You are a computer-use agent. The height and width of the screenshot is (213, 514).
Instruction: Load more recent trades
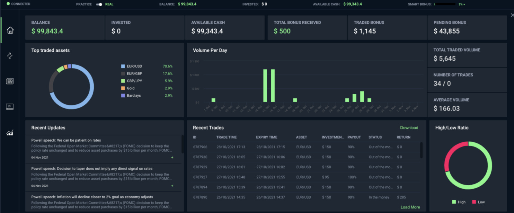point(410,207)
